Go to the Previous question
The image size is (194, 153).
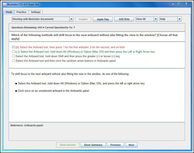click(115, 145)
